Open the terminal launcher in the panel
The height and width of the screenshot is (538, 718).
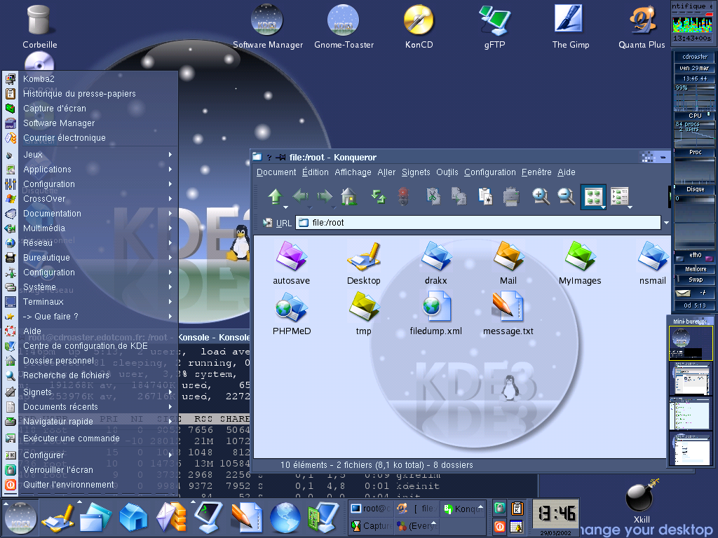click(x=208, y=518)
